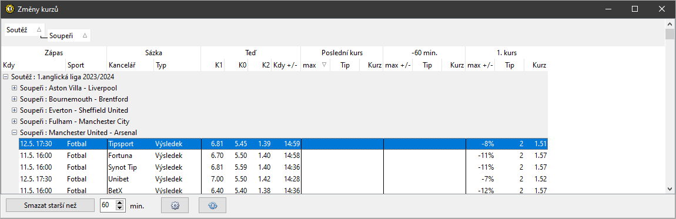Click the Soutěž grouping chip
The width and height of the screenshot is (676, 219).
(25, 29)
